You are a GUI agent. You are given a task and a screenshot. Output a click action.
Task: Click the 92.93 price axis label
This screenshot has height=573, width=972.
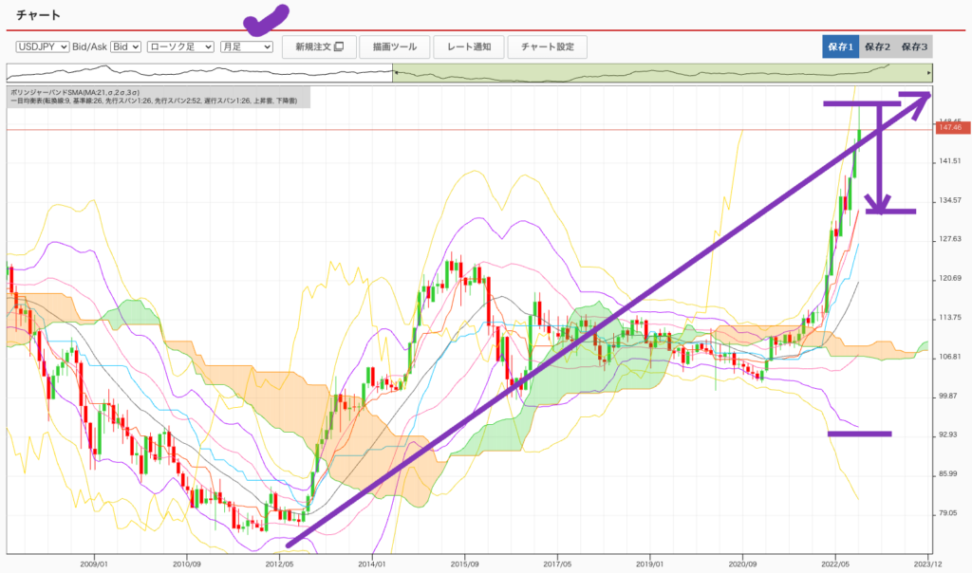949,434
